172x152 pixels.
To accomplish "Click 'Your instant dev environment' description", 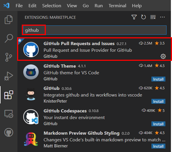I will 74,118.
